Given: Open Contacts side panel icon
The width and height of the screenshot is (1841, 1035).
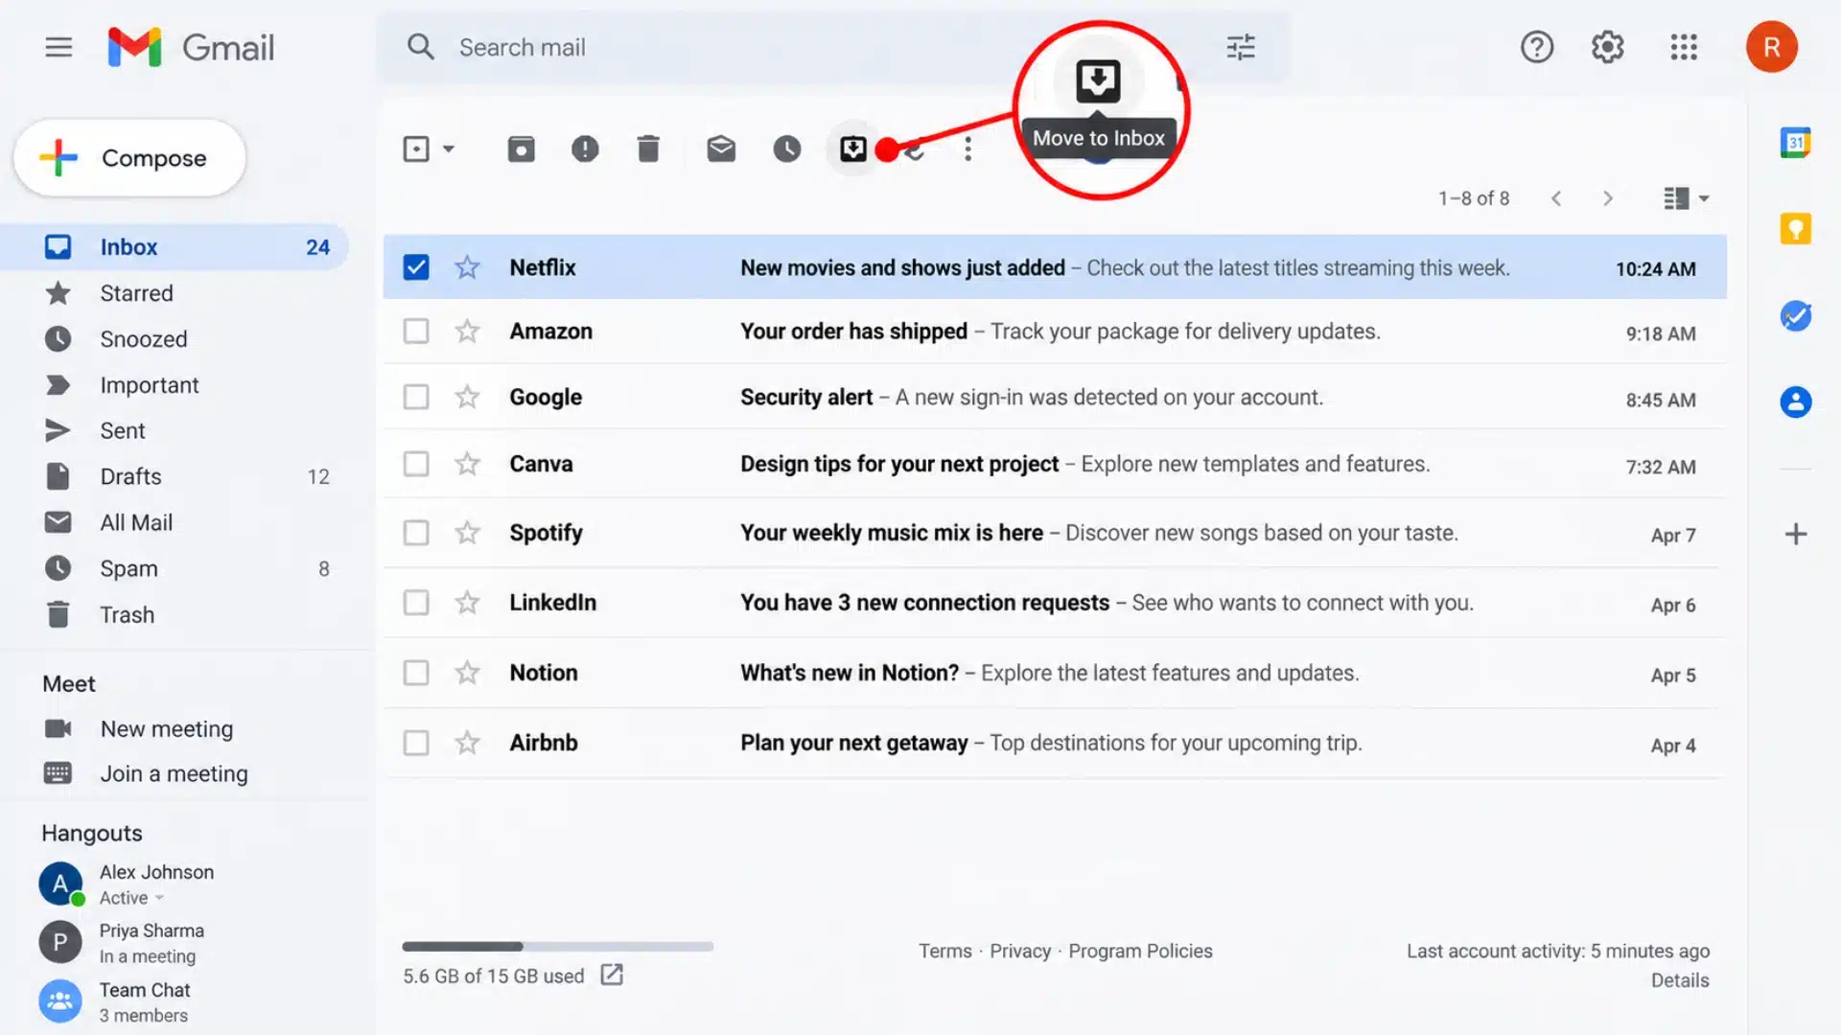Looking at the screenshot, I should coord(1795,402).
